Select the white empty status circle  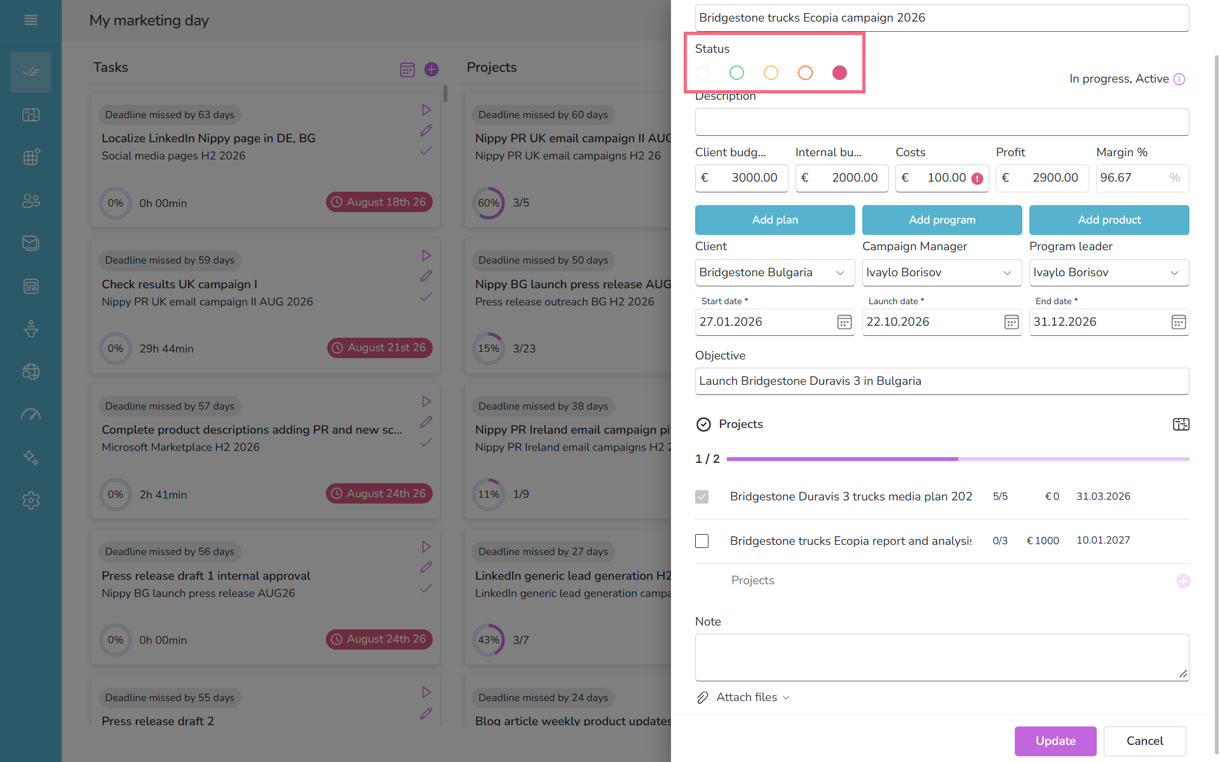702,73
